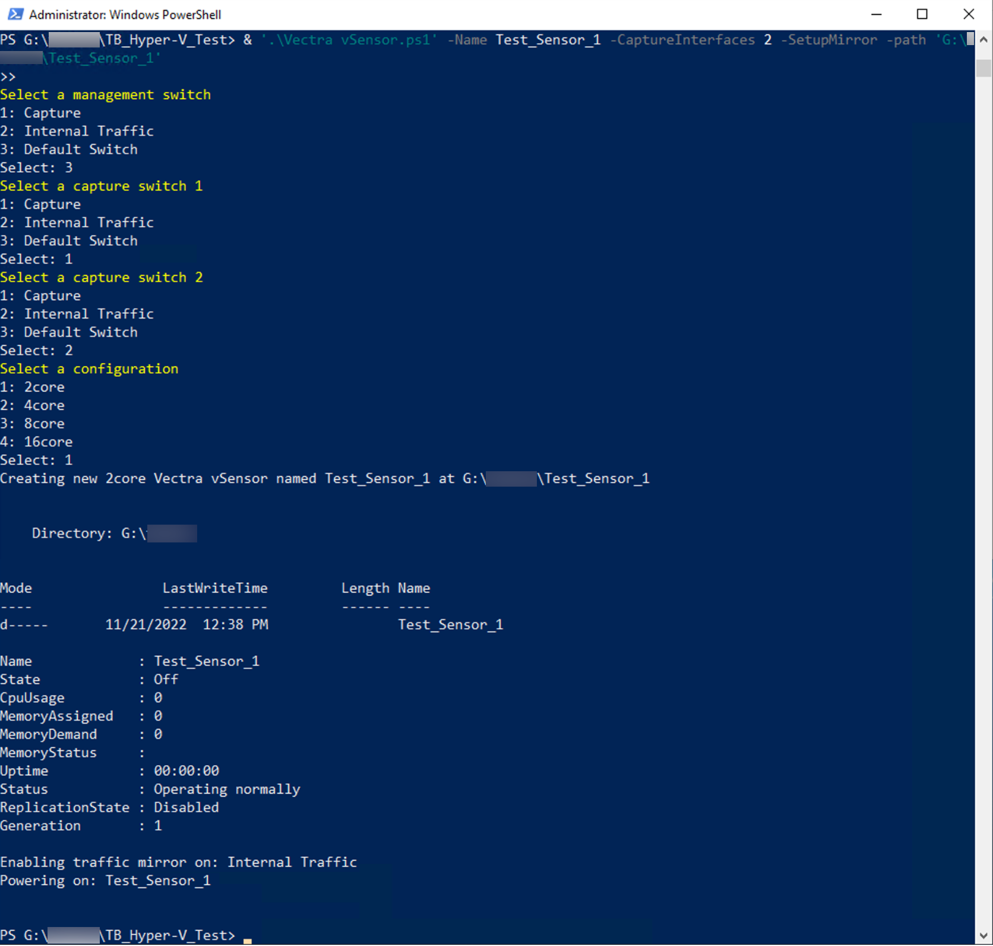Viewport: 993px width, 946px height.
Task: Click the vertical scrollbar thumb
Action: pyautogui.click(x=983, y=68)
